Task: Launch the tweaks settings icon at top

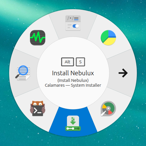Action: point(73,23)
